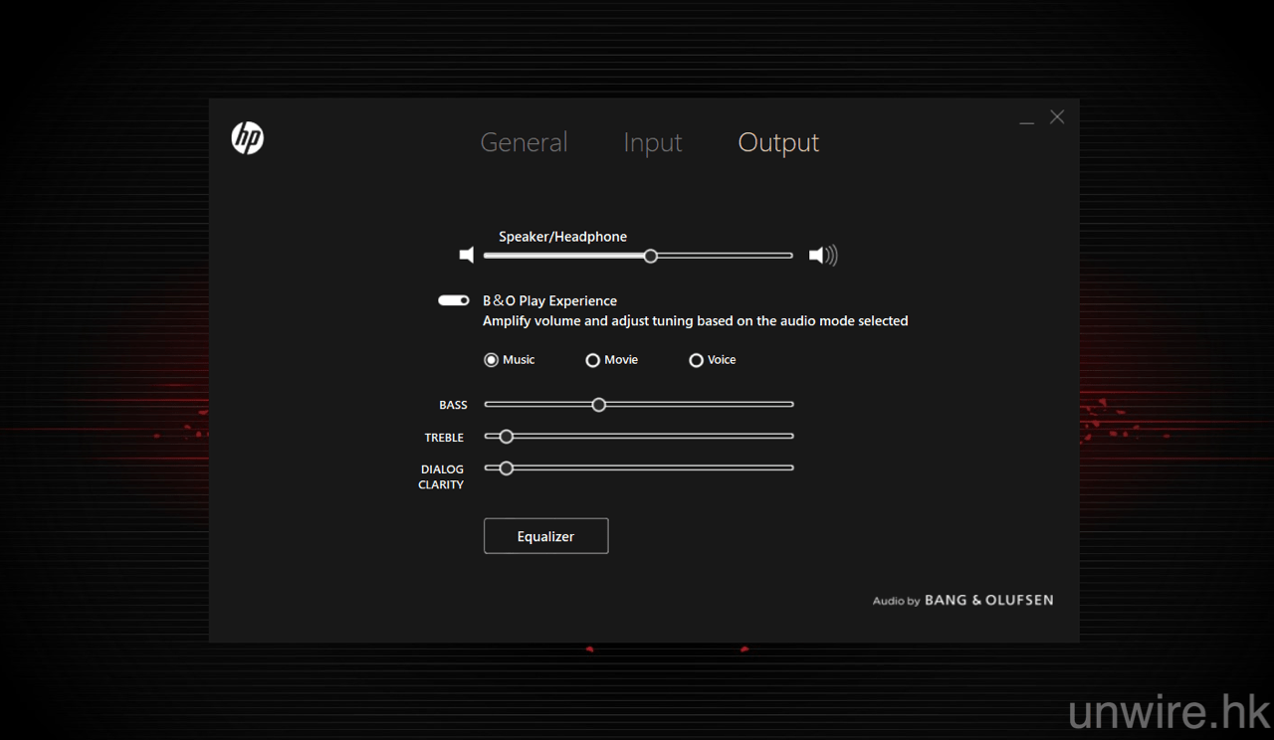The height and width of the screenshot is (740, 1274).
Task: Click the Speaker/Headphone volume slider handle
Action: coord(650,256)
